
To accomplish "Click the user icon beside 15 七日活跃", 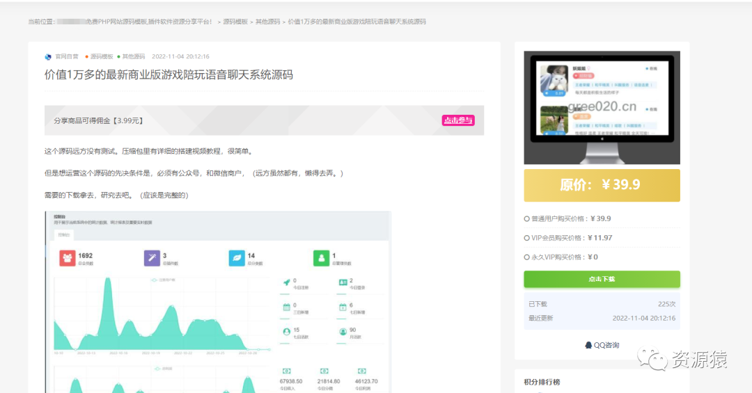I will pos(286,332).
